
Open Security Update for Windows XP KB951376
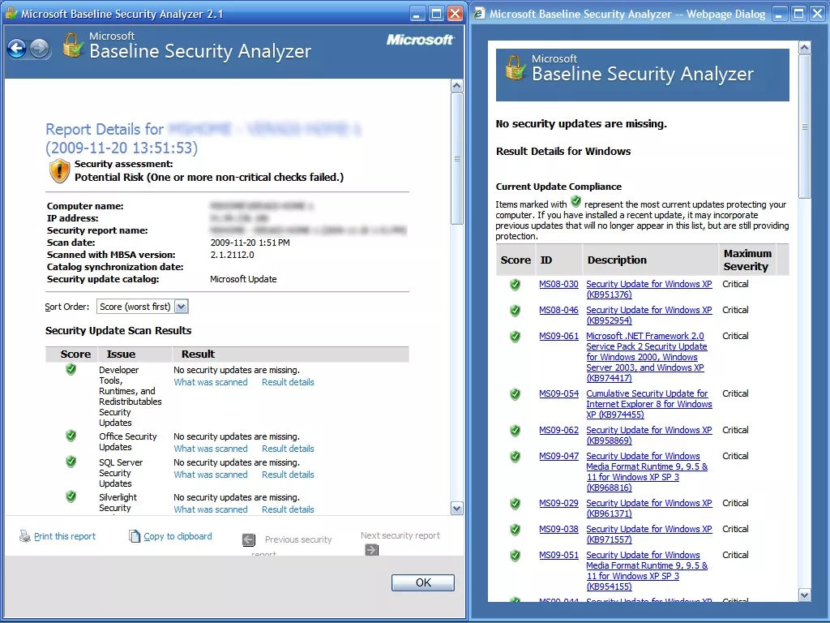tap(649, 290)
